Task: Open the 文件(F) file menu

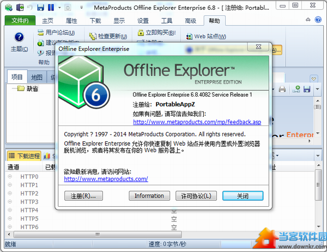Action: [x=20, y=21]
